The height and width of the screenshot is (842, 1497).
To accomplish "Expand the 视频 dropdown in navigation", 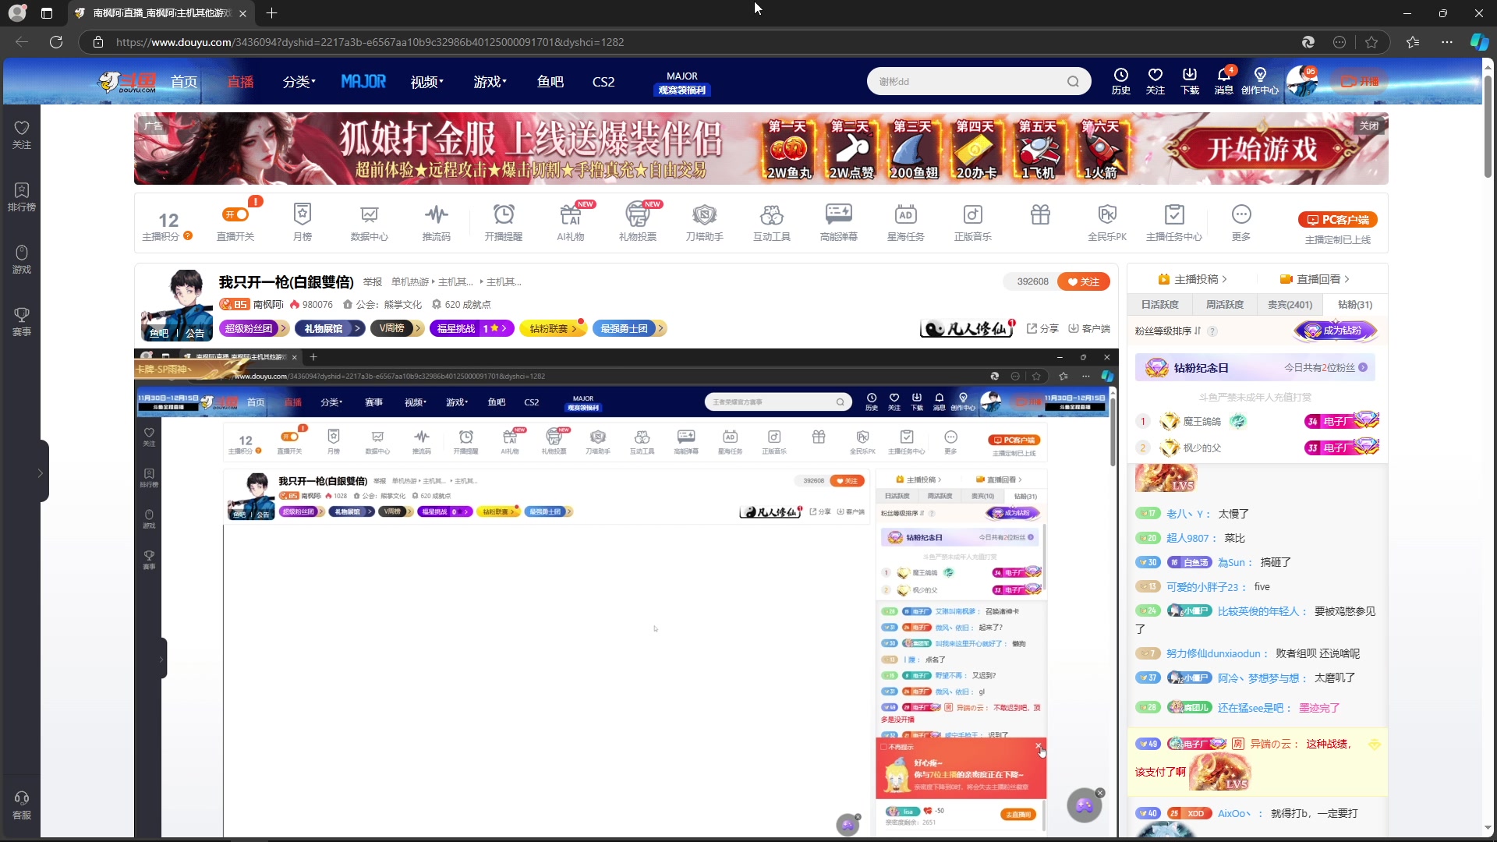I will (x=426, y=82).
